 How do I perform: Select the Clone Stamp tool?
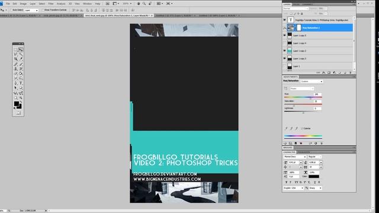click(x=16, y=69)
